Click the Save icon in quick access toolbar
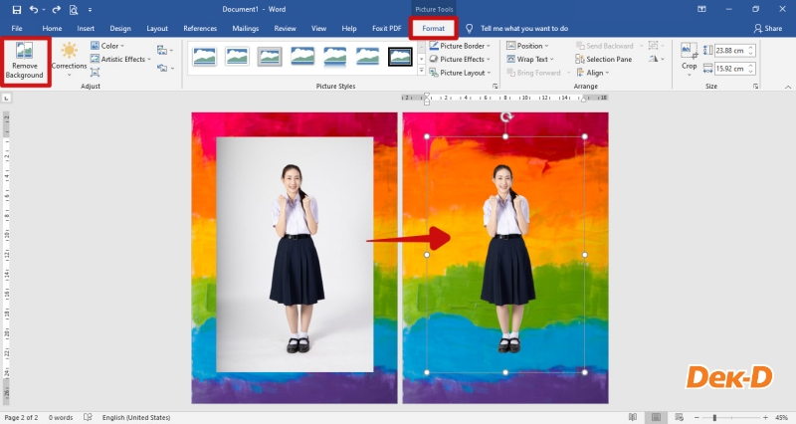 click(16, 9)
